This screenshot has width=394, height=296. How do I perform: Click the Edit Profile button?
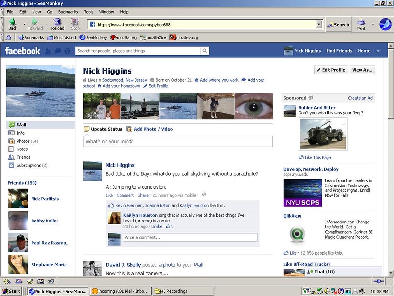point(330,70)
